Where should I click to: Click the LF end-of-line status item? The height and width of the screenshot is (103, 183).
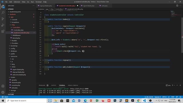[169, 97]
